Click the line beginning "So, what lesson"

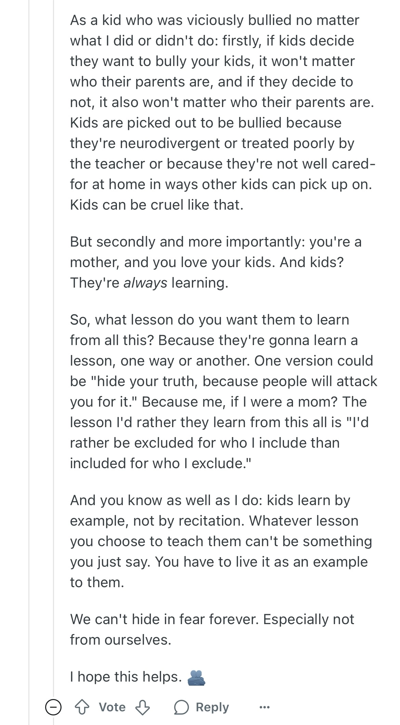pos(209,320)
